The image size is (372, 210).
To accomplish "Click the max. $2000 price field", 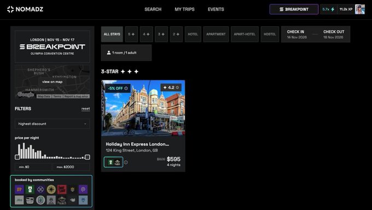I will click(71, 167).
